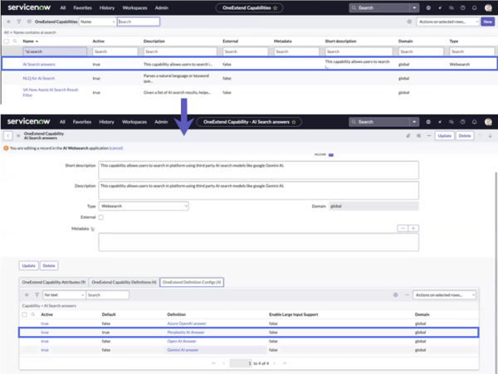
Task: Open the Type dropdown showing Websearch
Action: (x=144, y=206)
